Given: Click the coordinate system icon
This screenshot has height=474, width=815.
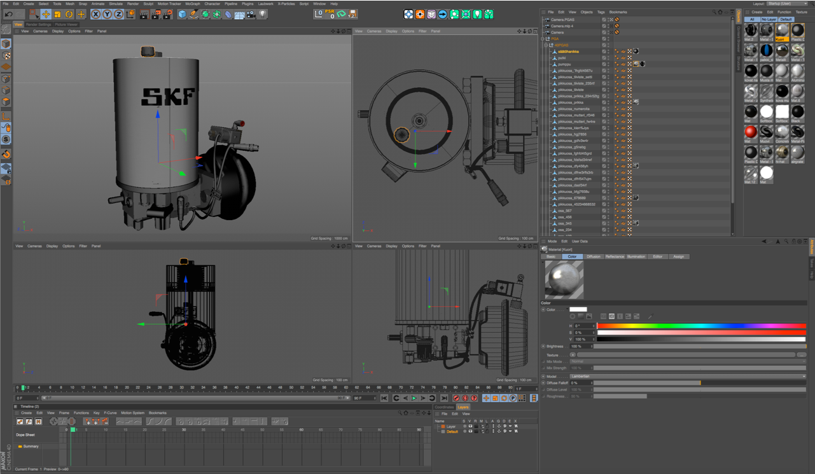Looking at the screenshot, I should [x=130, y=14].
